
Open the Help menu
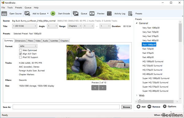pos(36,7)
